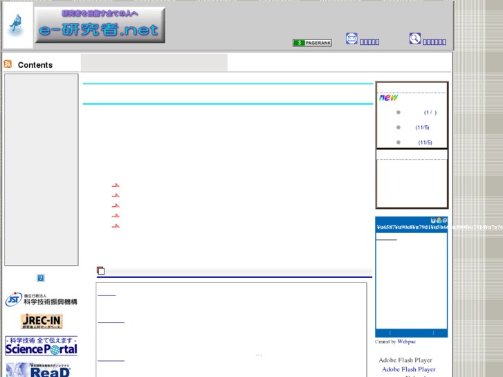Click the Contents heading
This screenshot has width=503, height=377.
point(35,65)
